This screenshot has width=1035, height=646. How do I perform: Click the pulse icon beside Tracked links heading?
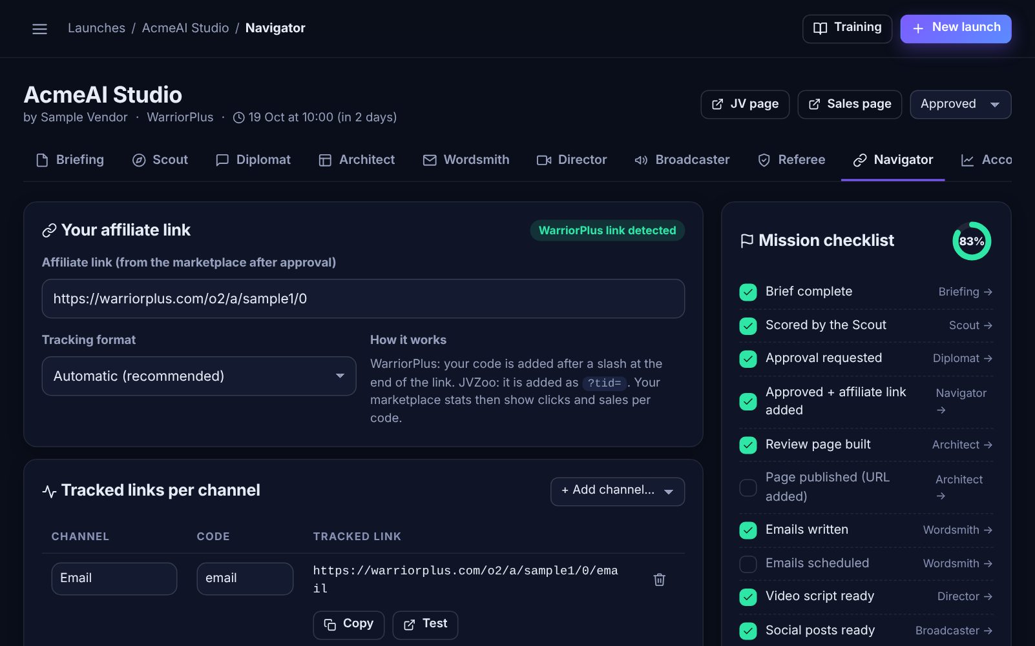click(x=49, y=491)
